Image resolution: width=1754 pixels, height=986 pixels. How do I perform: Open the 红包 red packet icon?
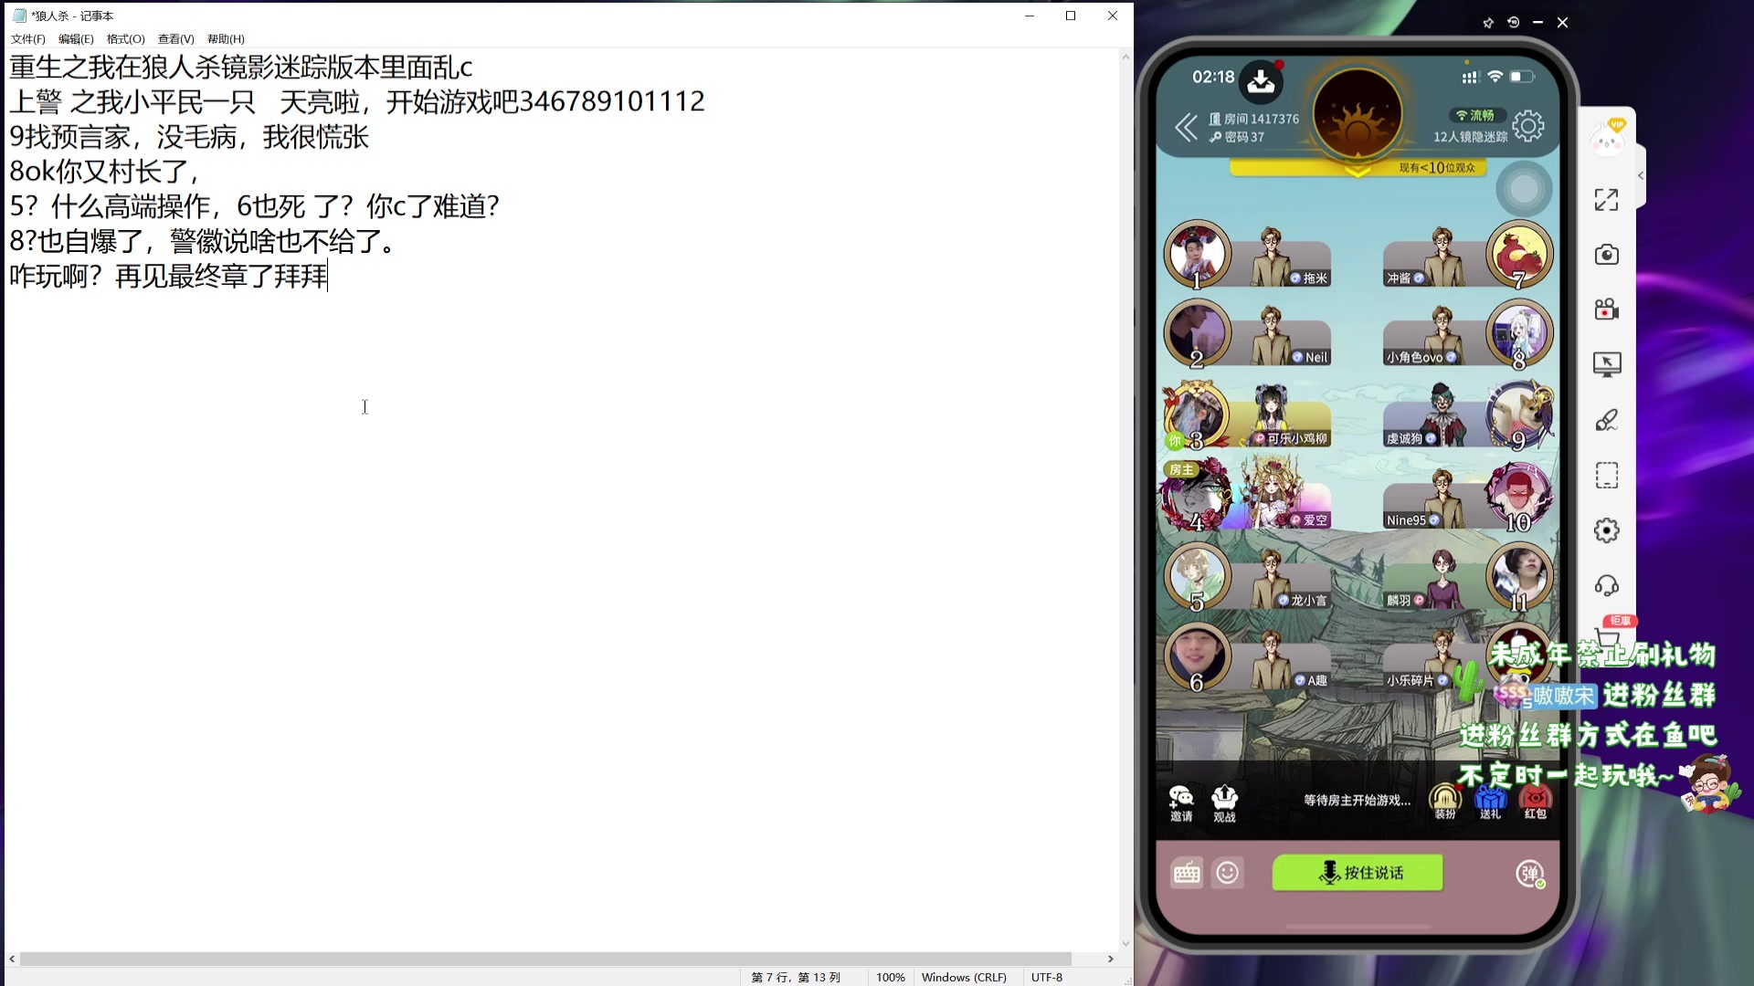tap(1535, 802)
